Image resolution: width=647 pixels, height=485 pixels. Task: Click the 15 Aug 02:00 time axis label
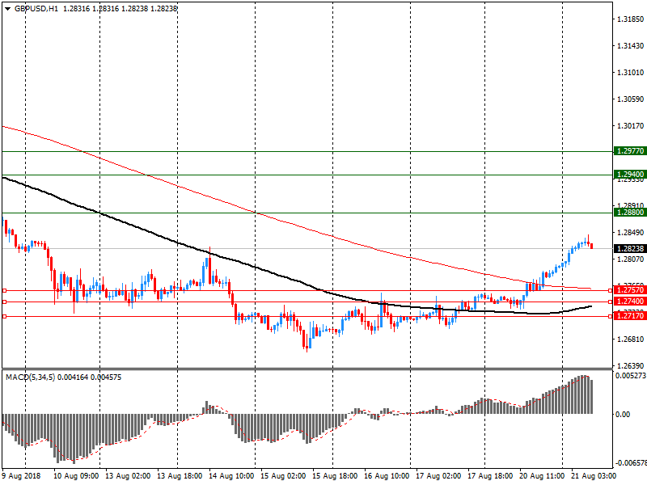[x=283, y=476]
